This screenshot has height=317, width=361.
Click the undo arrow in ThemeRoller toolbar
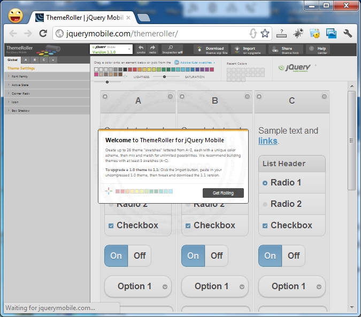coord(141,49)
